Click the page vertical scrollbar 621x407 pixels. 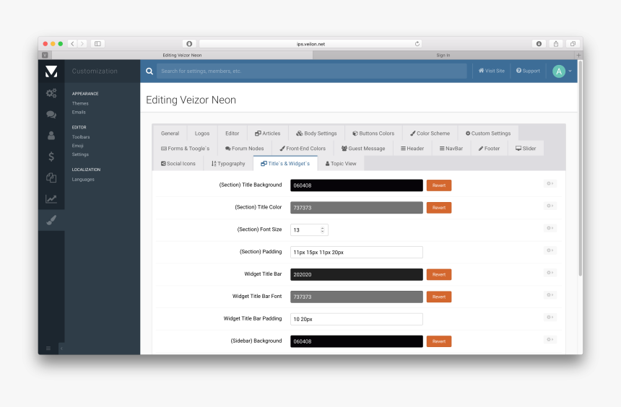click(x=581, y=168)
